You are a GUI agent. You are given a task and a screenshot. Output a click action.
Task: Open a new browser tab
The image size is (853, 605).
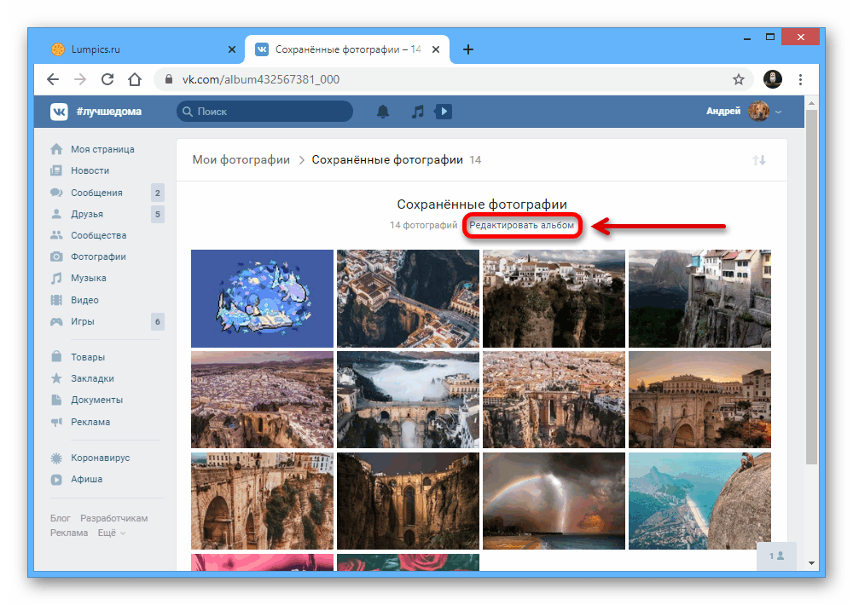[467, 49]
